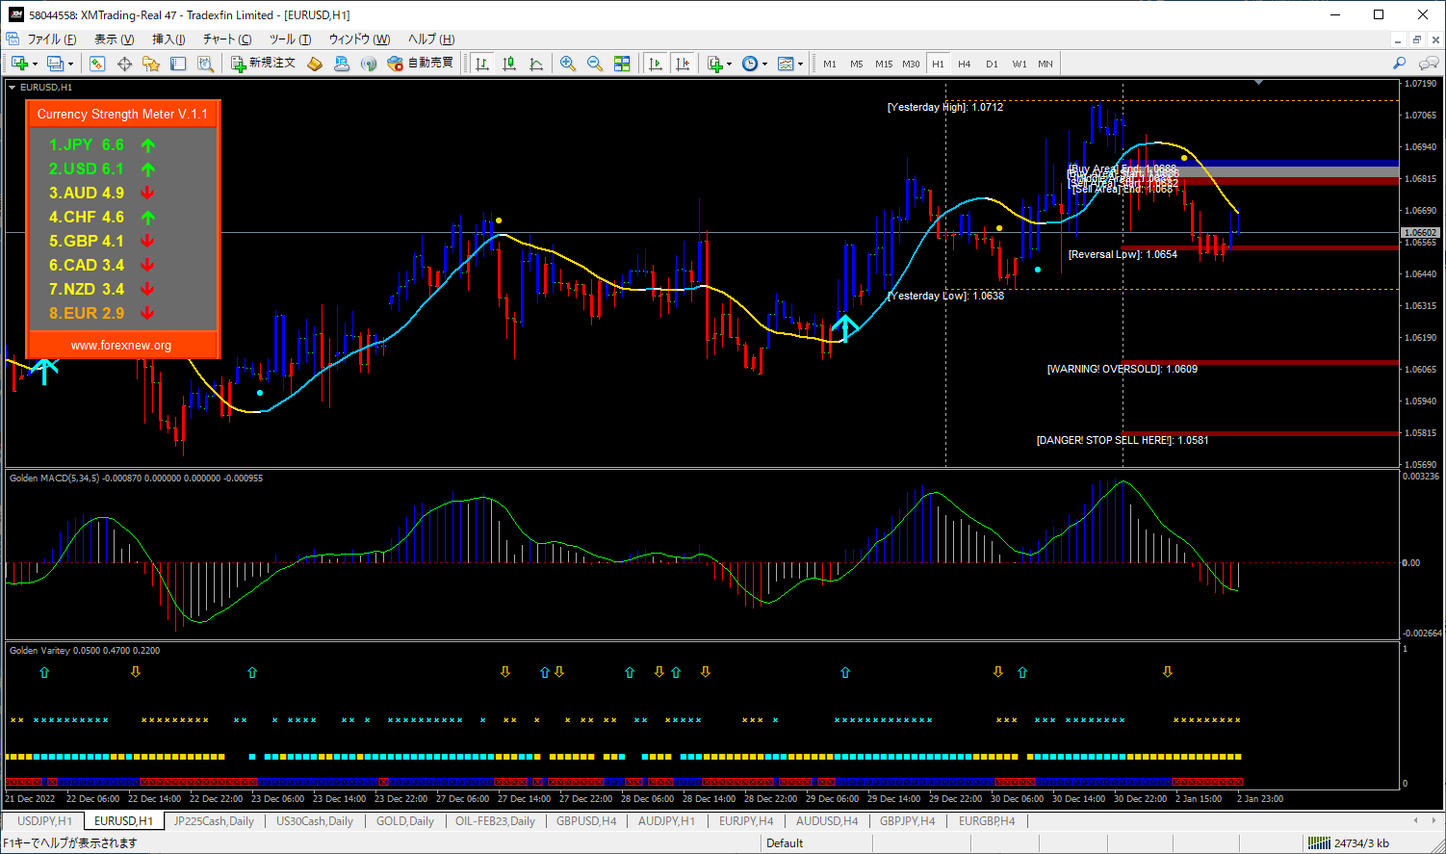Switch to the EURJPY,H4 chart tab
This screenshot has height=854, width=1446.
pos(746,821)
